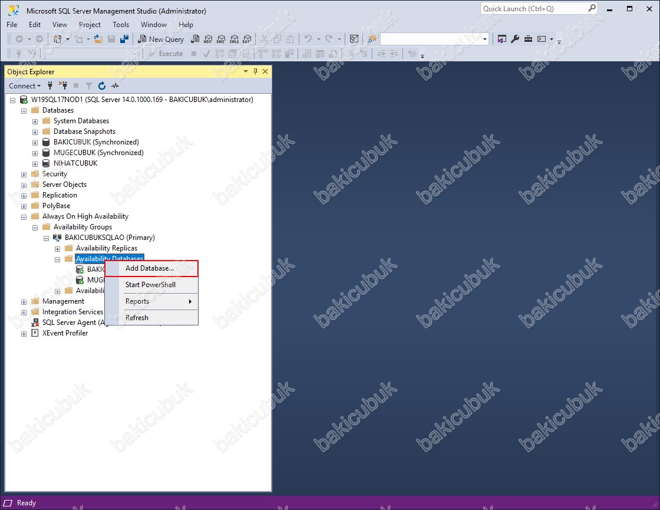Collapse the Databases folder
The width and height of the screenshot is (660, 510).
click(x=24, y=111)
